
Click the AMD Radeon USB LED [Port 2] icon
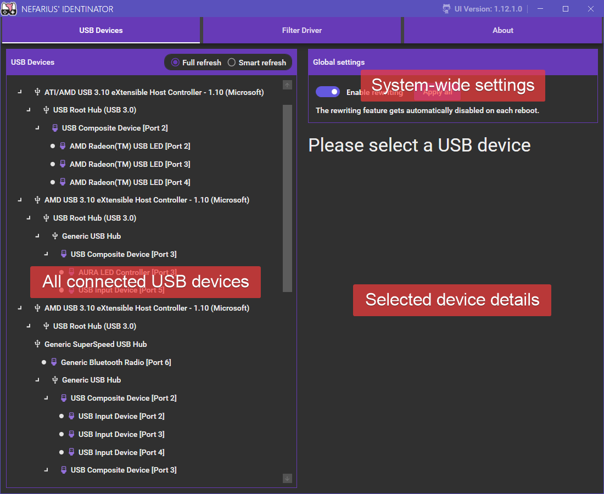coord(63,146)
